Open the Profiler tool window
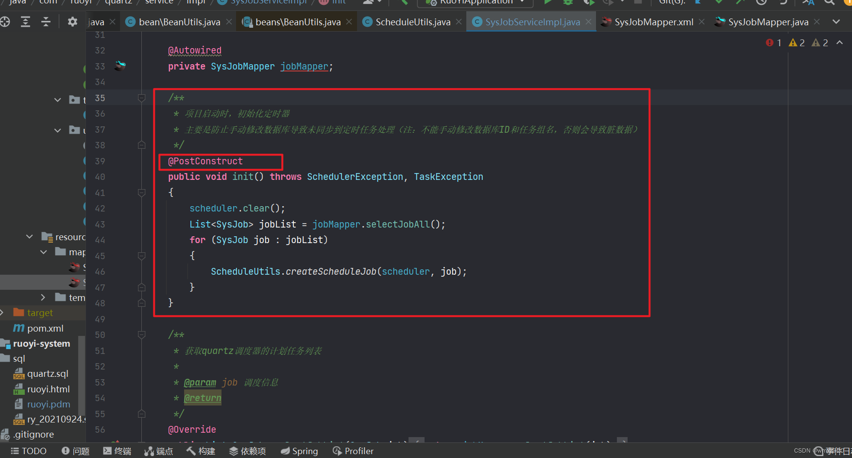The height and width of the screenshot is (458, 852). coord(353,451)
